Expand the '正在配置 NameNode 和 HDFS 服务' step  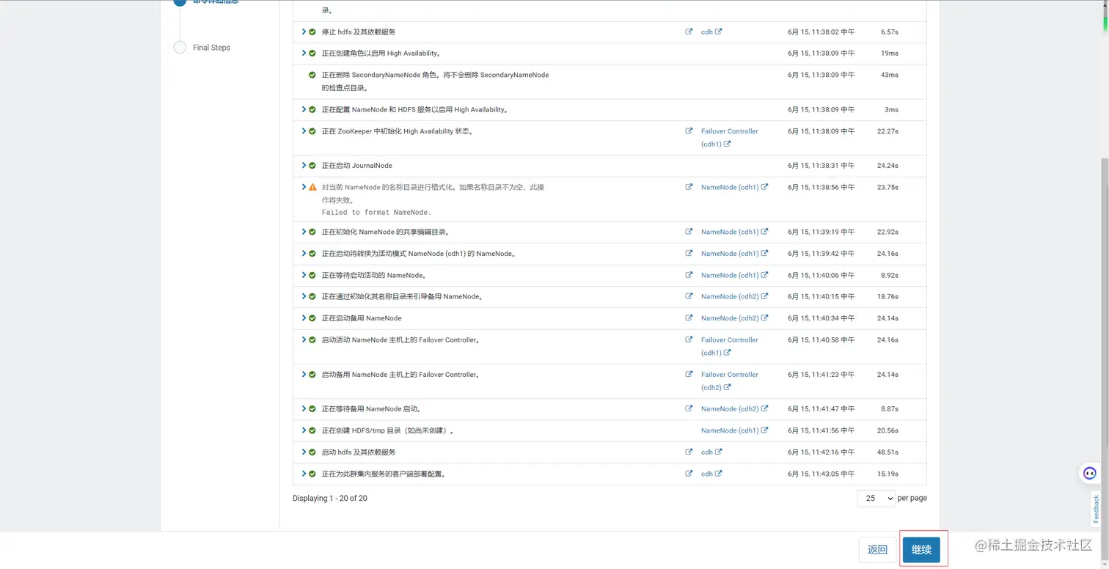(304, 109)
